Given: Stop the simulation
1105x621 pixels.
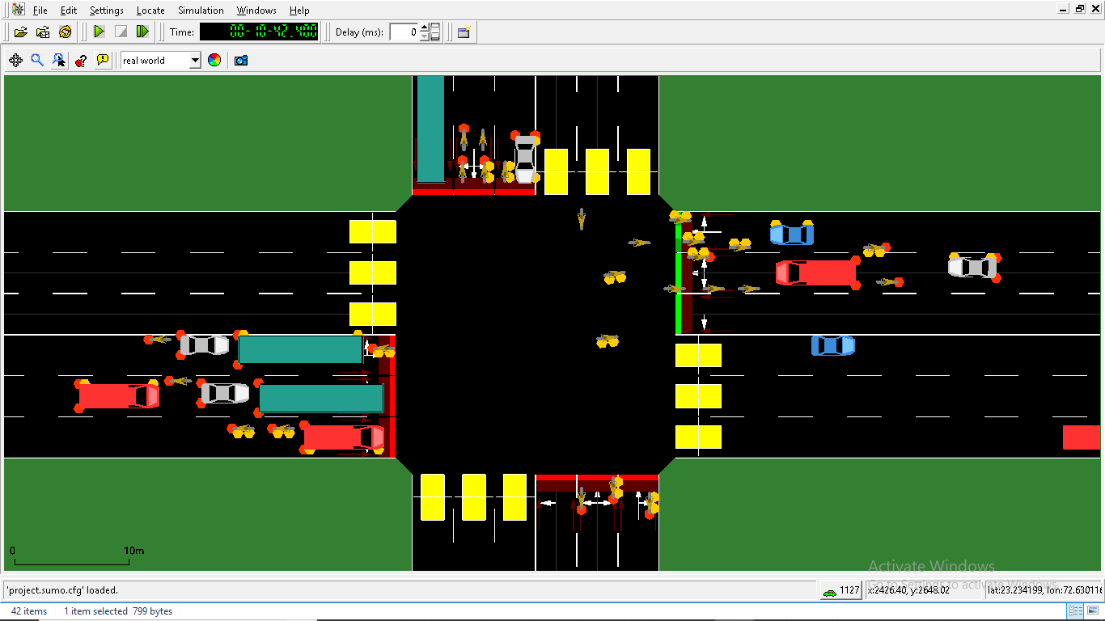Looking at the screenshot, I should tap(121, 32).
